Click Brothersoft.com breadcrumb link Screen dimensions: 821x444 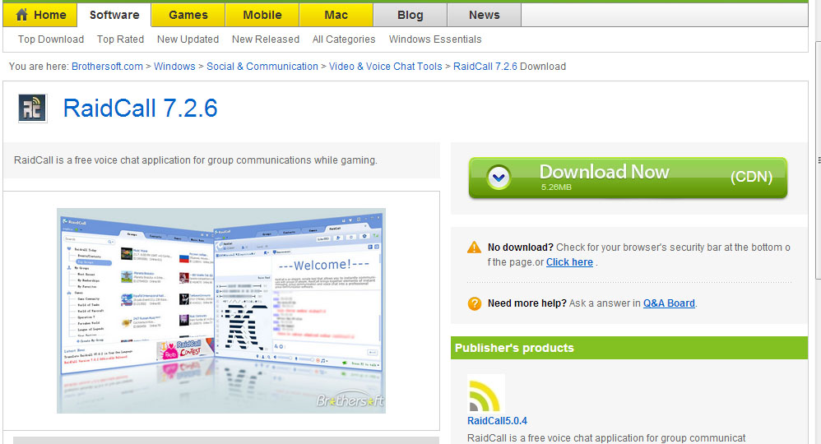pos(107,67)
